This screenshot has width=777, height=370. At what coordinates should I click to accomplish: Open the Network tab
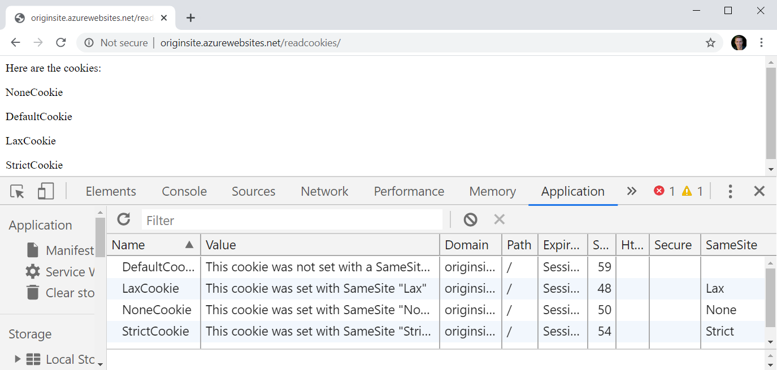point(324,192)
